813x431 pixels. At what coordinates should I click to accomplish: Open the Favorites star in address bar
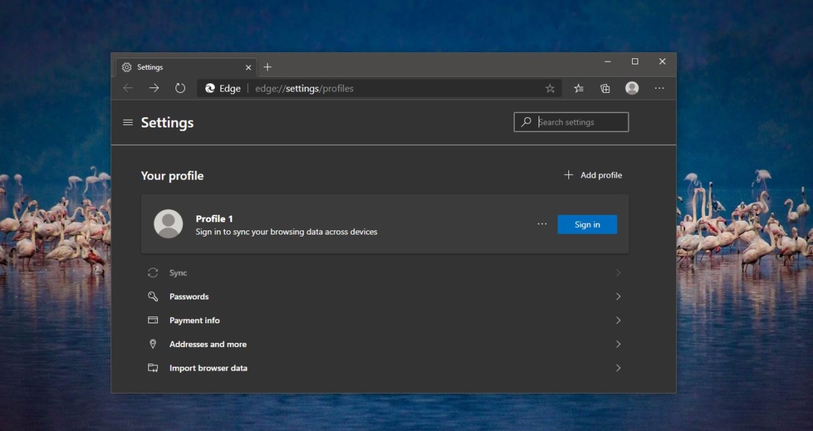coord(550,88)
